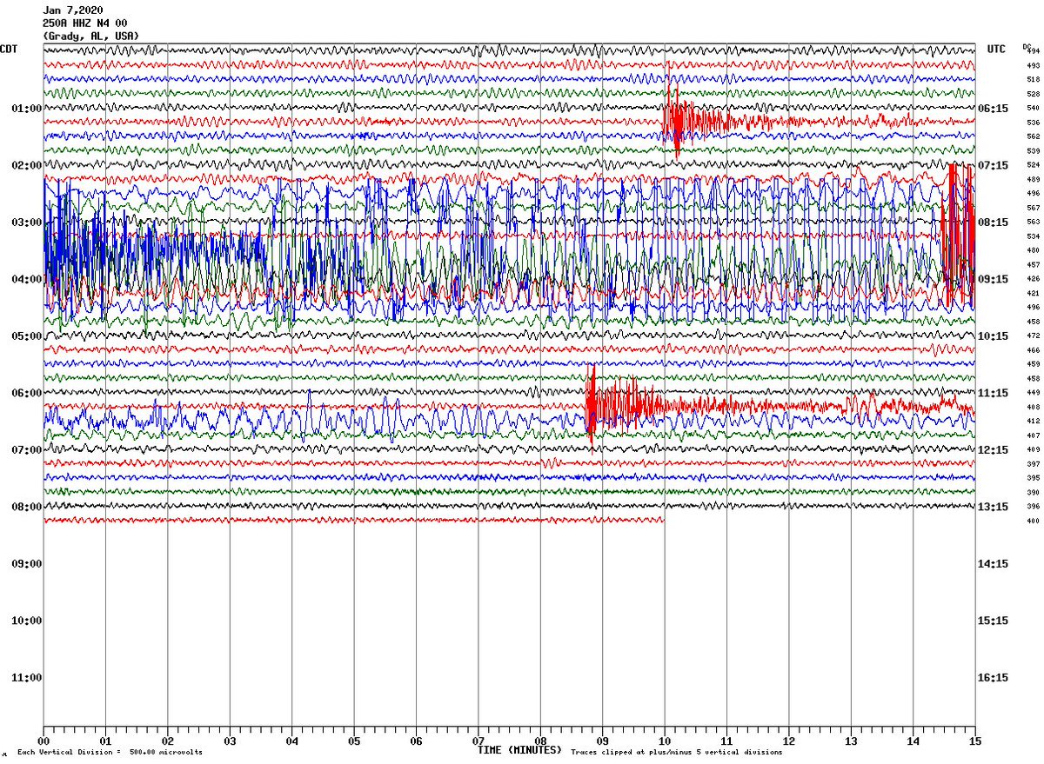Image resolution: width=1044 pixels, height=764 pixels.
Task: Click minute 15 on the bottom axis
Action: [x=975, y=741]
